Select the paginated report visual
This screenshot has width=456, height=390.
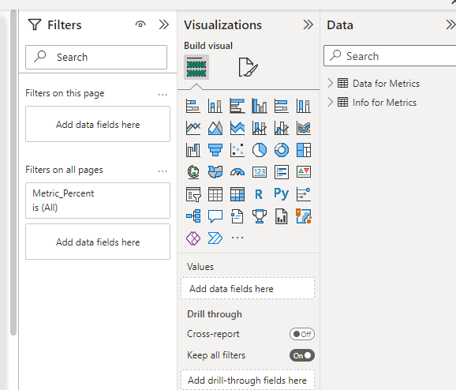282,216
